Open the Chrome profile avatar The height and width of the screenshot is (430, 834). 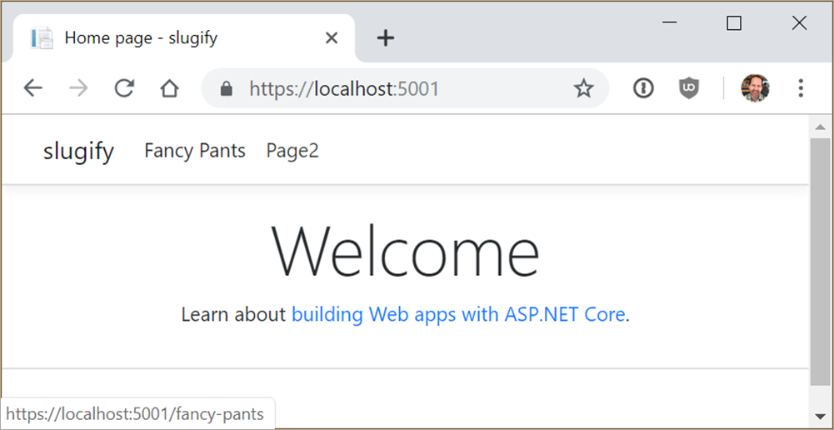coord(755,88)
